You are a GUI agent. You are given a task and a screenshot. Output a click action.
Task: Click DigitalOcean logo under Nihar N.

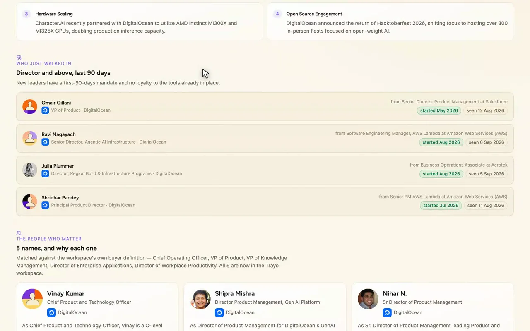click(387, 312)
